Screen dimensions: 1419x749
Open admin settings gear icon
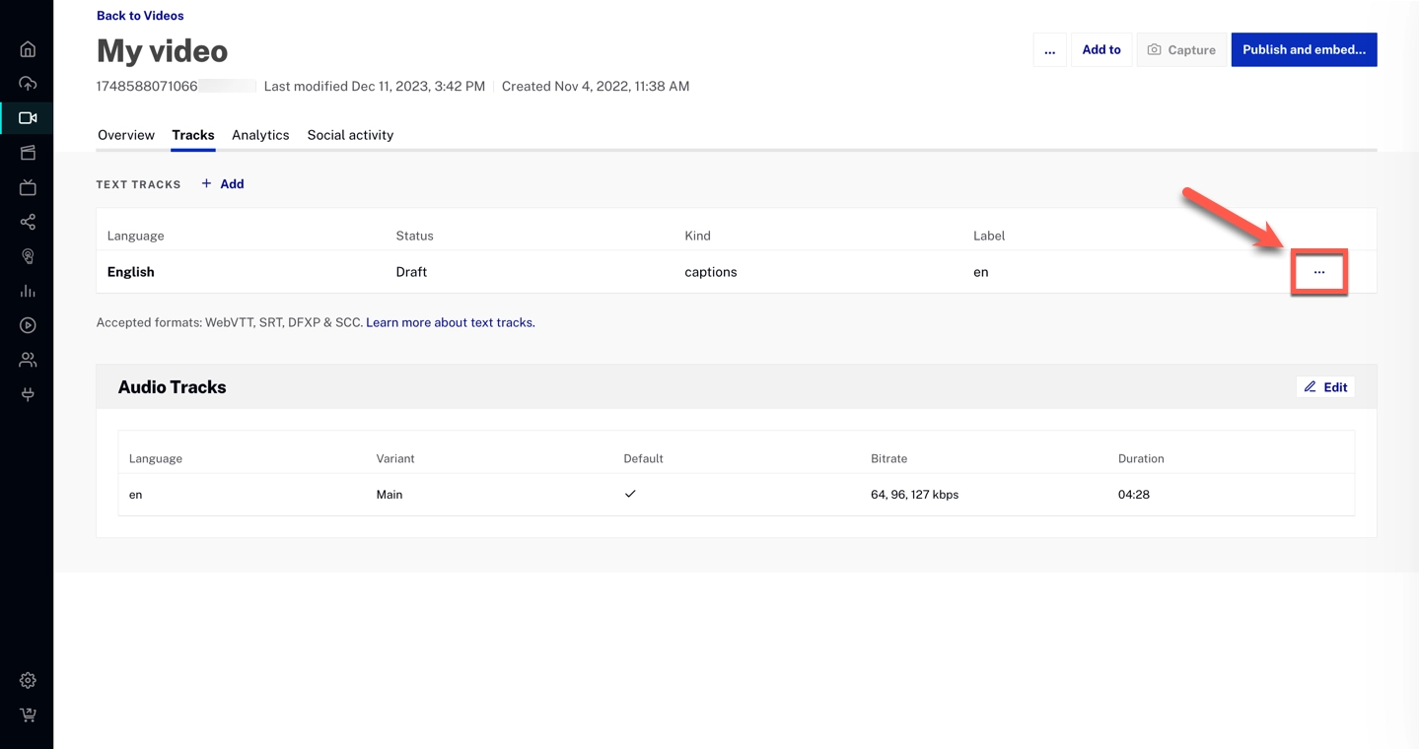coord(28,680)
